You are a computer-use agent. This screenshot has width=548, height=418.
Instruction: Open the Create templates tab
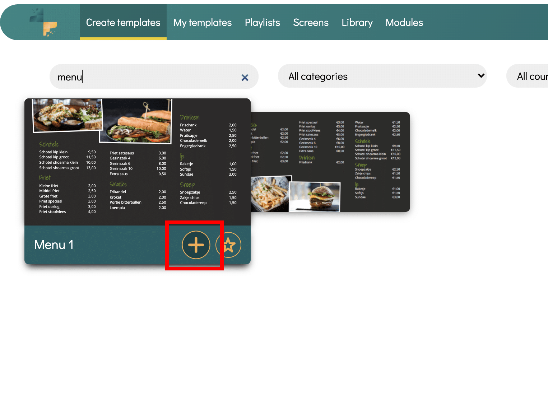pyautogui.click(x=123, y=22)
